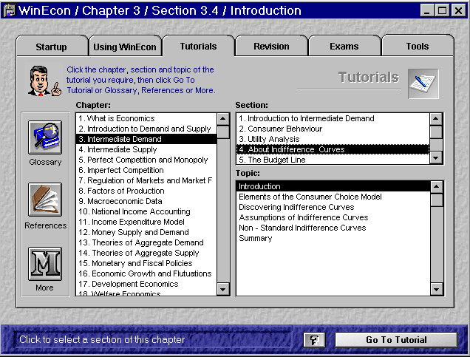
Task: Select the Tutorials tab
Action: 198,46
